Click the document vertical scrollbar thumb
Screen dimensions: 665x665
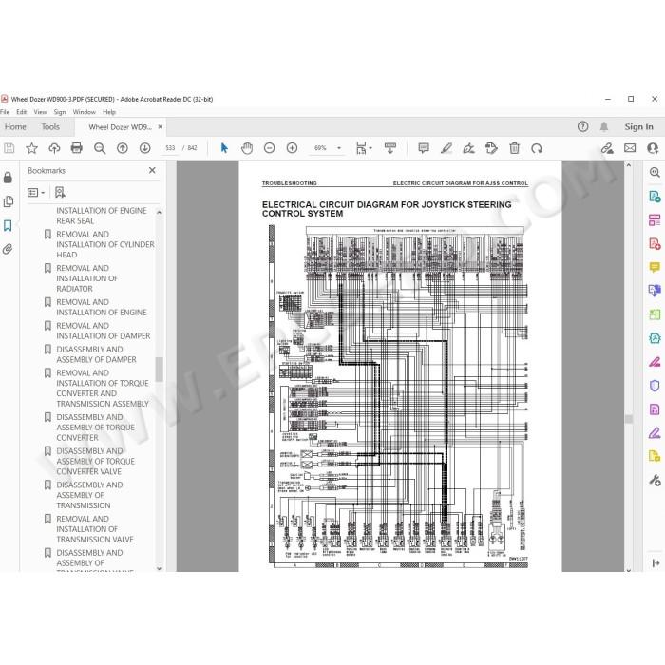tap(629, 419)
